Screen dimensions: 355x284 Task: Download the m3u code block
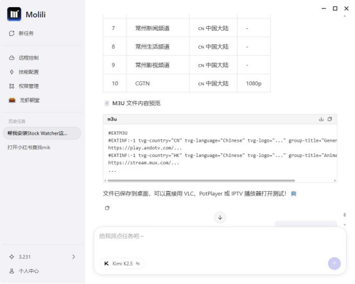click(321, 119)
